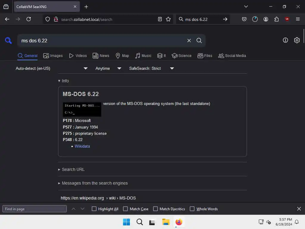The height and width of the screenshot is (229, 305).
Task: Open the SafeSearch: Strict dropdown
Action: (x=152, y=68)
